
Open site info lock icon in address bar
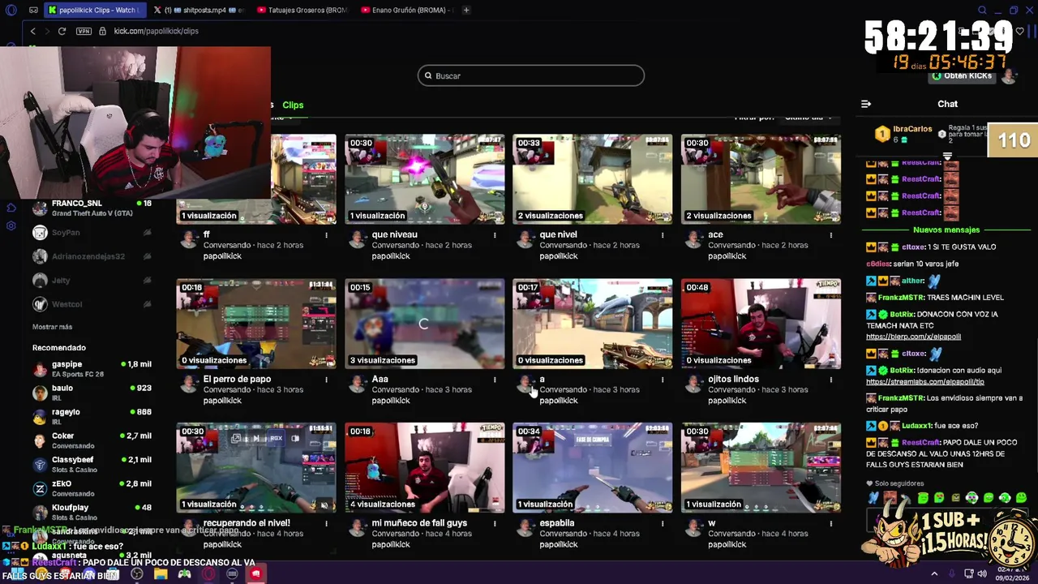click(x=102, y=31)
